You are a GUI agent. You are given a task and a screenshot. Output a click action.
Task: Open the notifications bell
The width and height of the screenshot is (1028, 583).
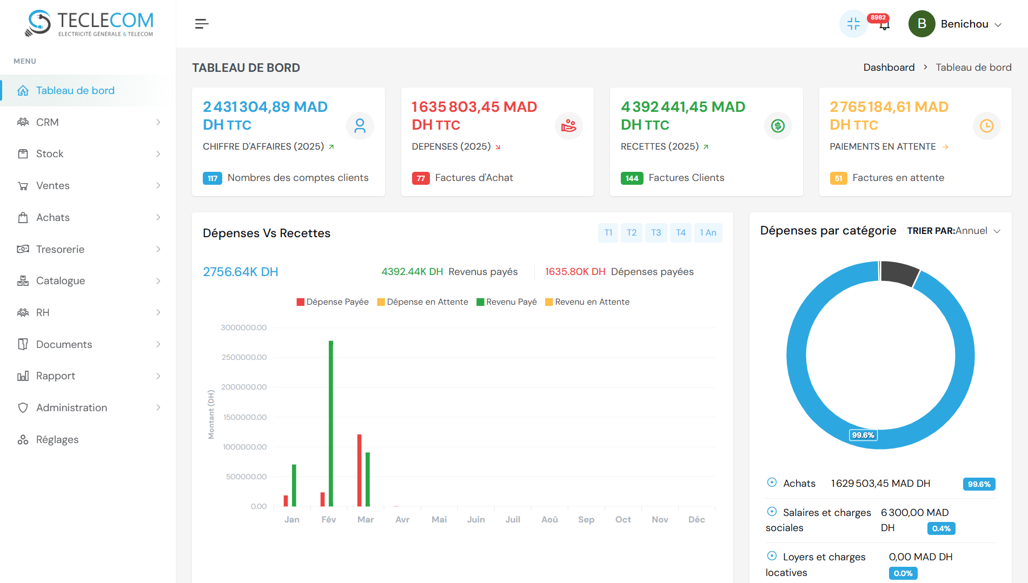coord(884,25)
